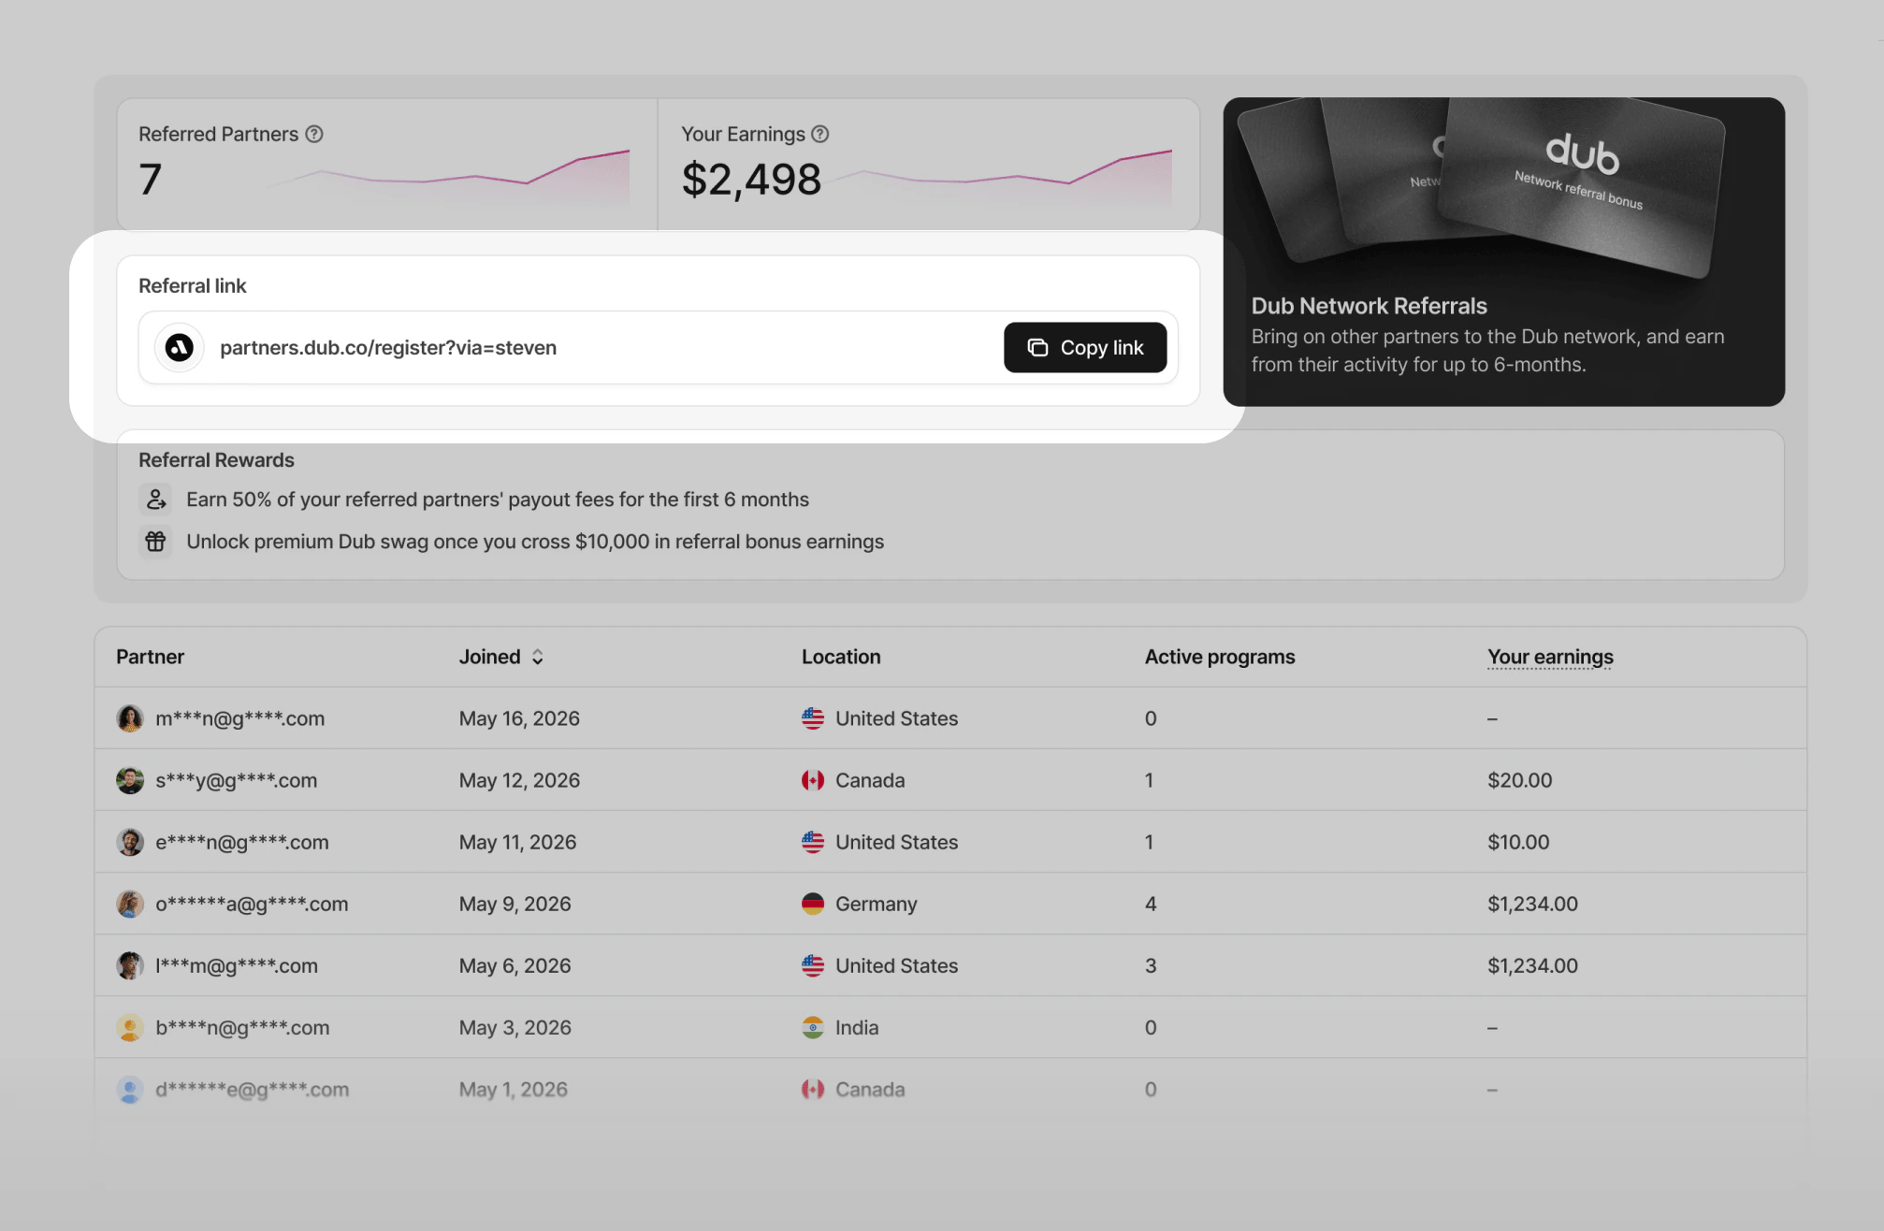Select partner d******e@g****.com
1884x1231 pixels.
pos(253,1089)
